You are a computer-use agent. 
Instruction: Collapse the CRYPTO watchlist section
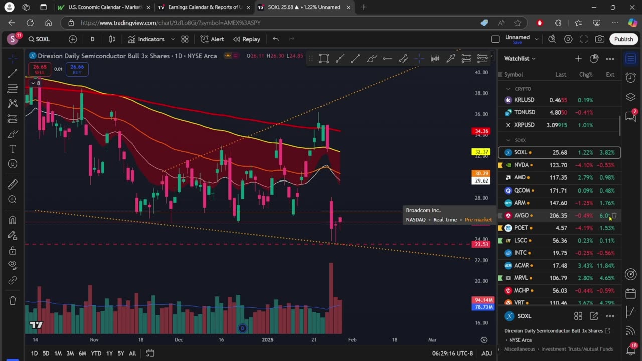pyautogui.click(x=508, y=89)
